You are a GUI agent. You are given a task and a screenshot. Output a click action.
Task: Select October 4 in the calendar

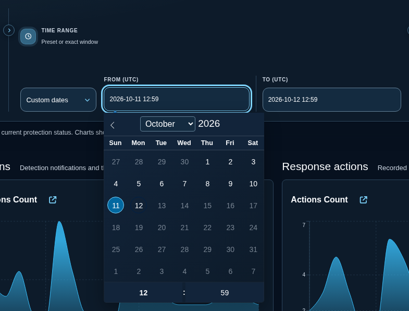[x=116, y=184]
